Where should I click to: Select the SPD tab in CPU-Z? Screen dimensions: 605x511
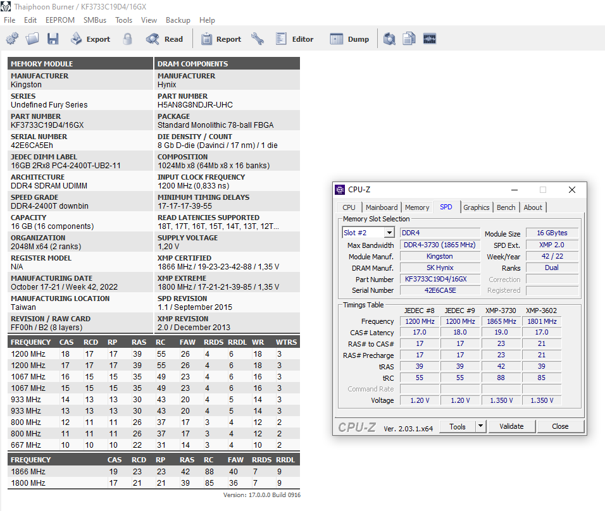click(446, 207)
